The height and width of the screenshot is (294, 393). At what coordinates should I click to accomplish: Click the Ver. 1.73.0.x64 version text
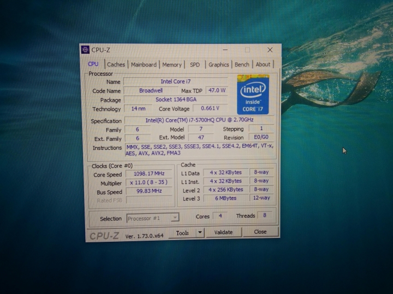coord(144,236)
